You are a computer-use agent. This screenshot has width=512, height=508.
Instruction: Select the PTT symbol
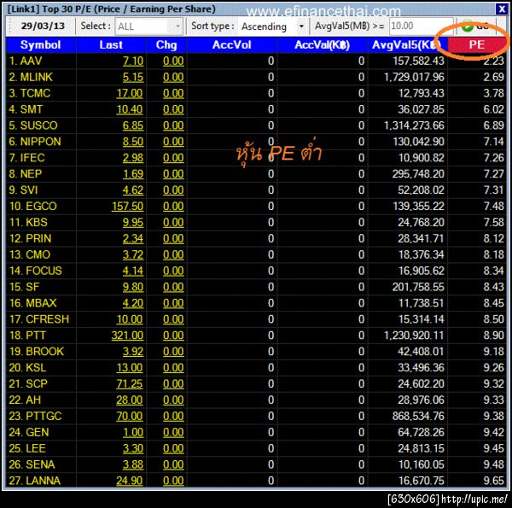pos(36,336)
